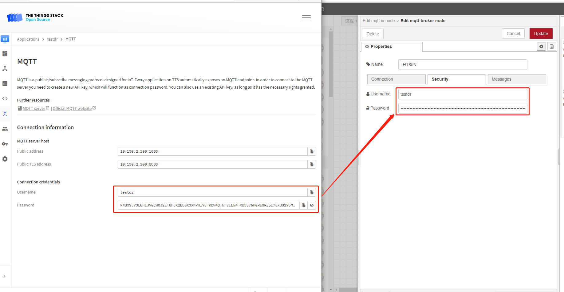
Task: Click the TTS password field
Action: tap(208, 205)
